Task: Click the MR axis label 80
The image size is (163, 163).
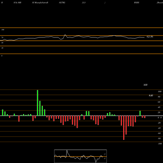Action: (x=159, y=97)
